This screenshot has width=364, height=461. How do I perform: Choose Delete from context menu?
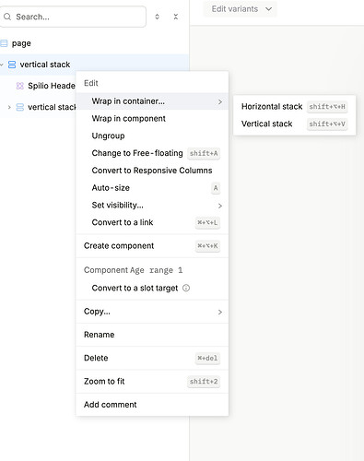click(x=152, y=358)
